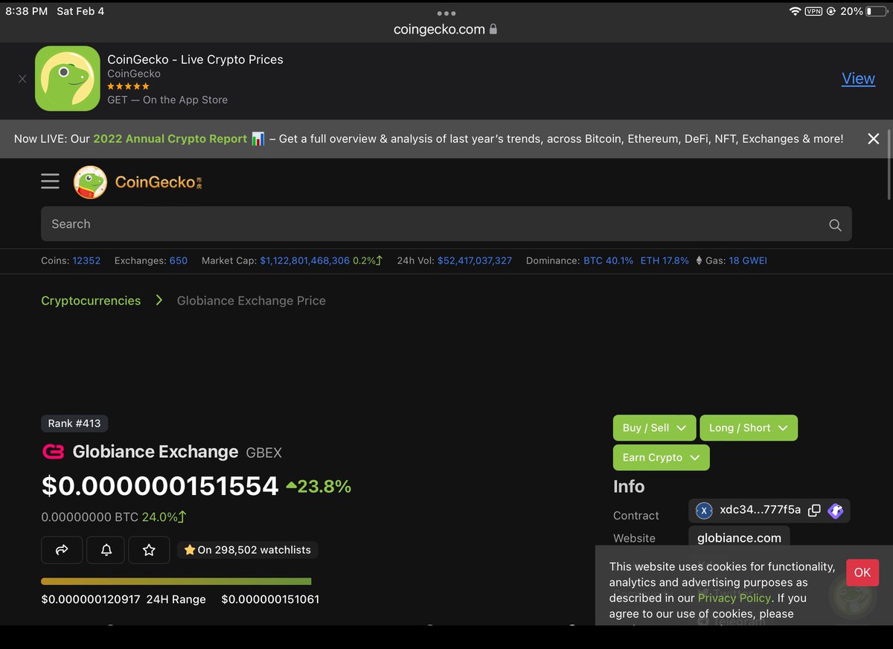Tap the battery indicator

(x=876, y=11)
